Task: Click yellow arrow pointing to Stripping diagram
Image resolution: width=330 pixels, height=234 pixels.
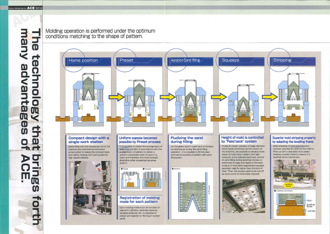Action: coord(270,97)
